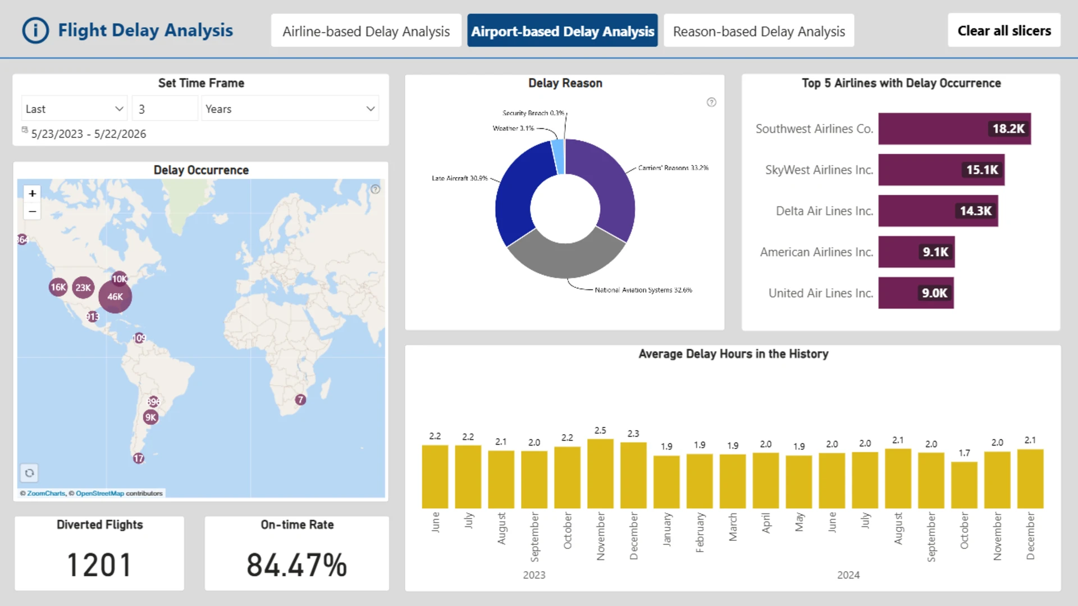Viewport: 1078px width, 606px height.
Task: Select the 7 map marker in Africa
Action: pos(300,400)
